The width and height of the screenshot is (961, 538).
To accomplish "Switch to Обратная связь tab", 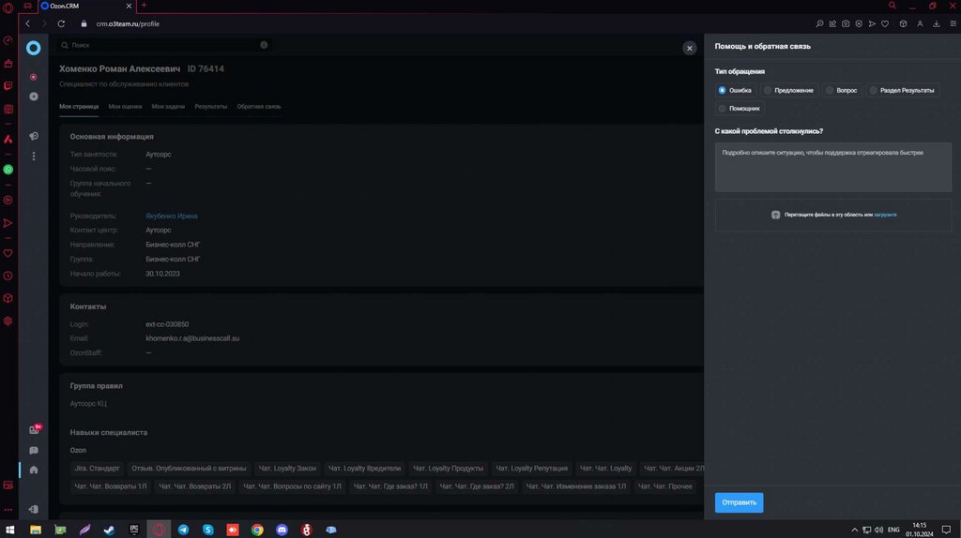I will click(x=259, y=107).
